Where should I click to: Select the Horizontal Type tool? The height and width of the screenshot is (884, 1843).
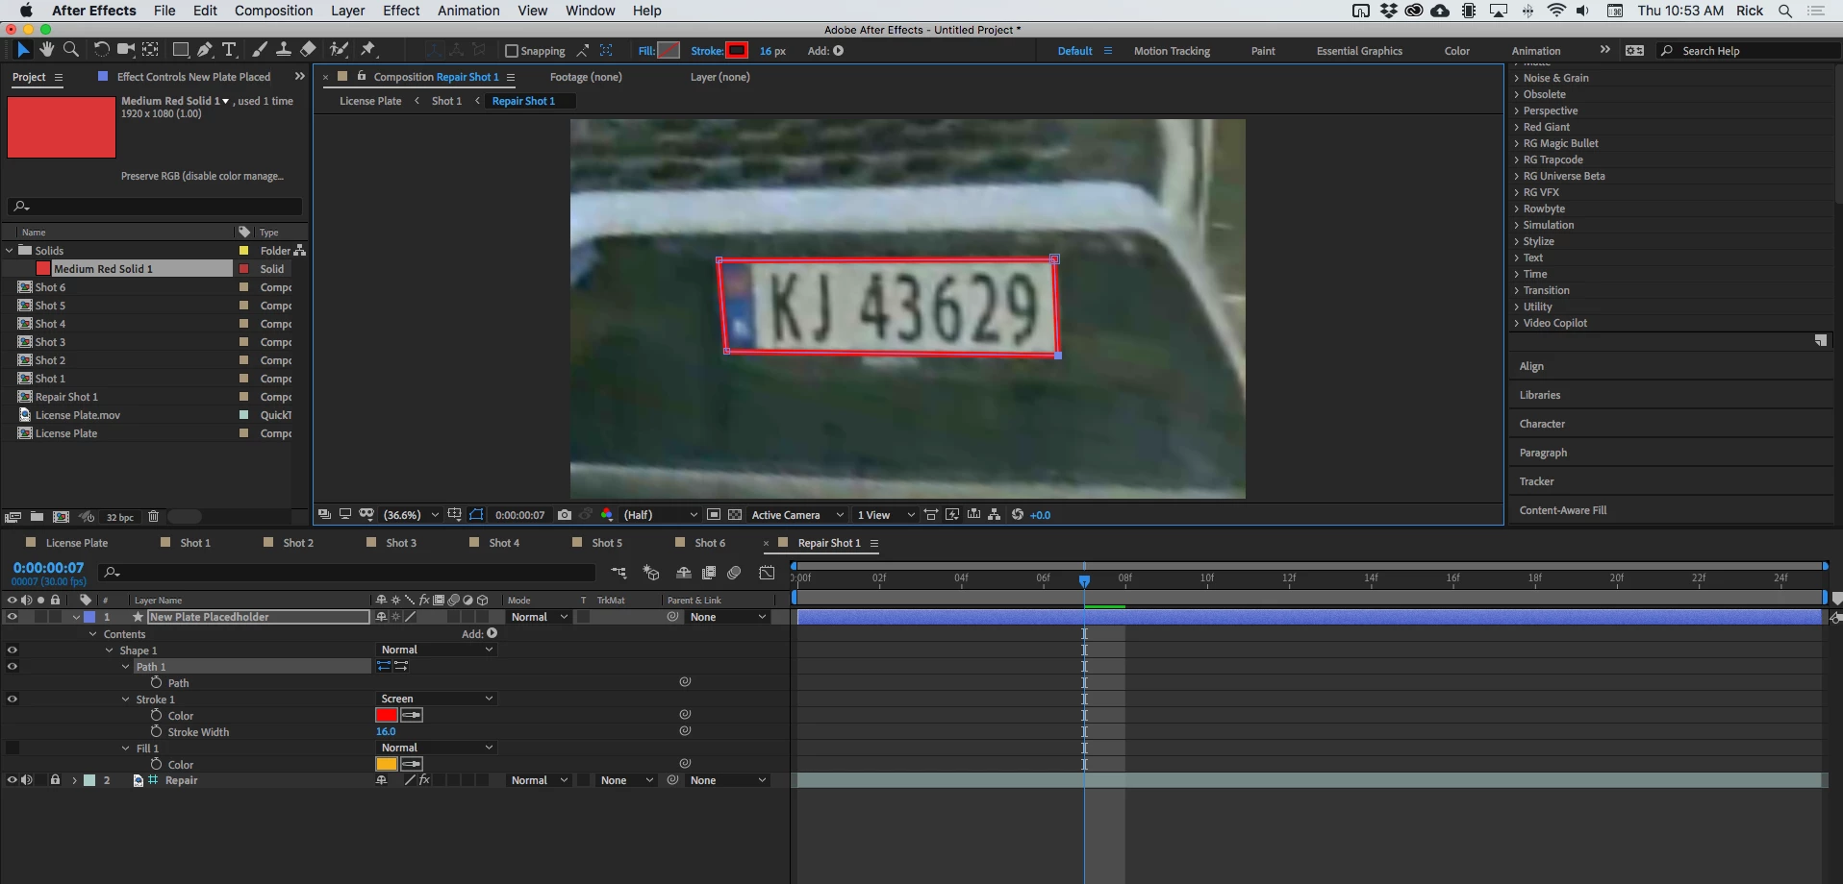tap(229, 50)
